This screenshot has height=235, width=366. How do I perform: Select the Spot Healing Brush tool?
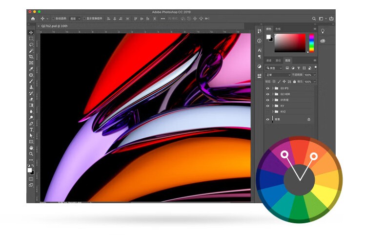(x=31, y=75)
